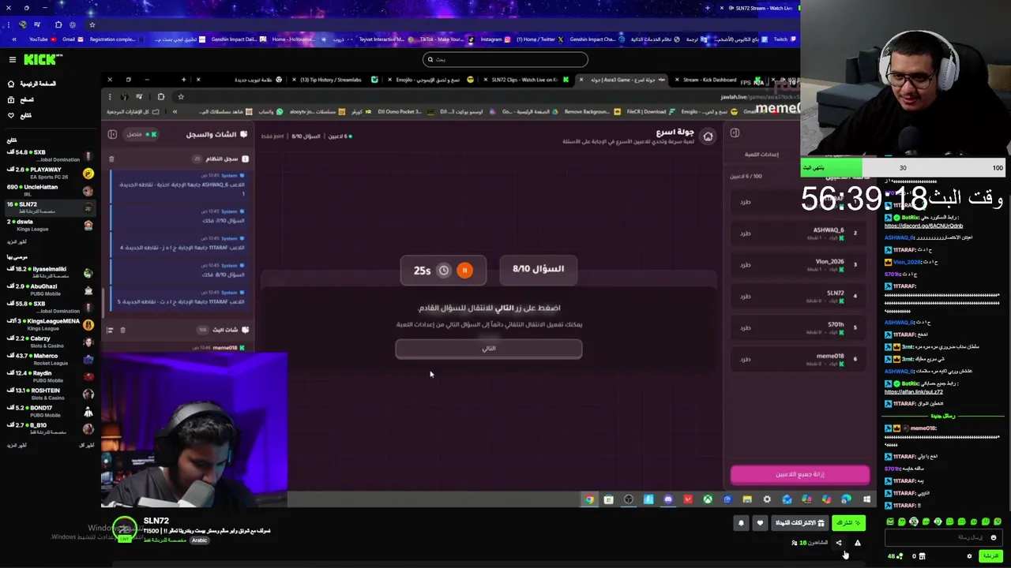Kick player meme018 with طرد
This screenshot has height=568, width=1011.
tap(745, 360)
